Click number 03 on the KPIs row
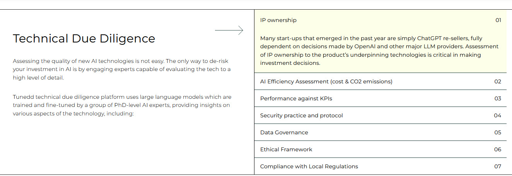Screen dimensions: 512x176 click(x=498, y=98)
